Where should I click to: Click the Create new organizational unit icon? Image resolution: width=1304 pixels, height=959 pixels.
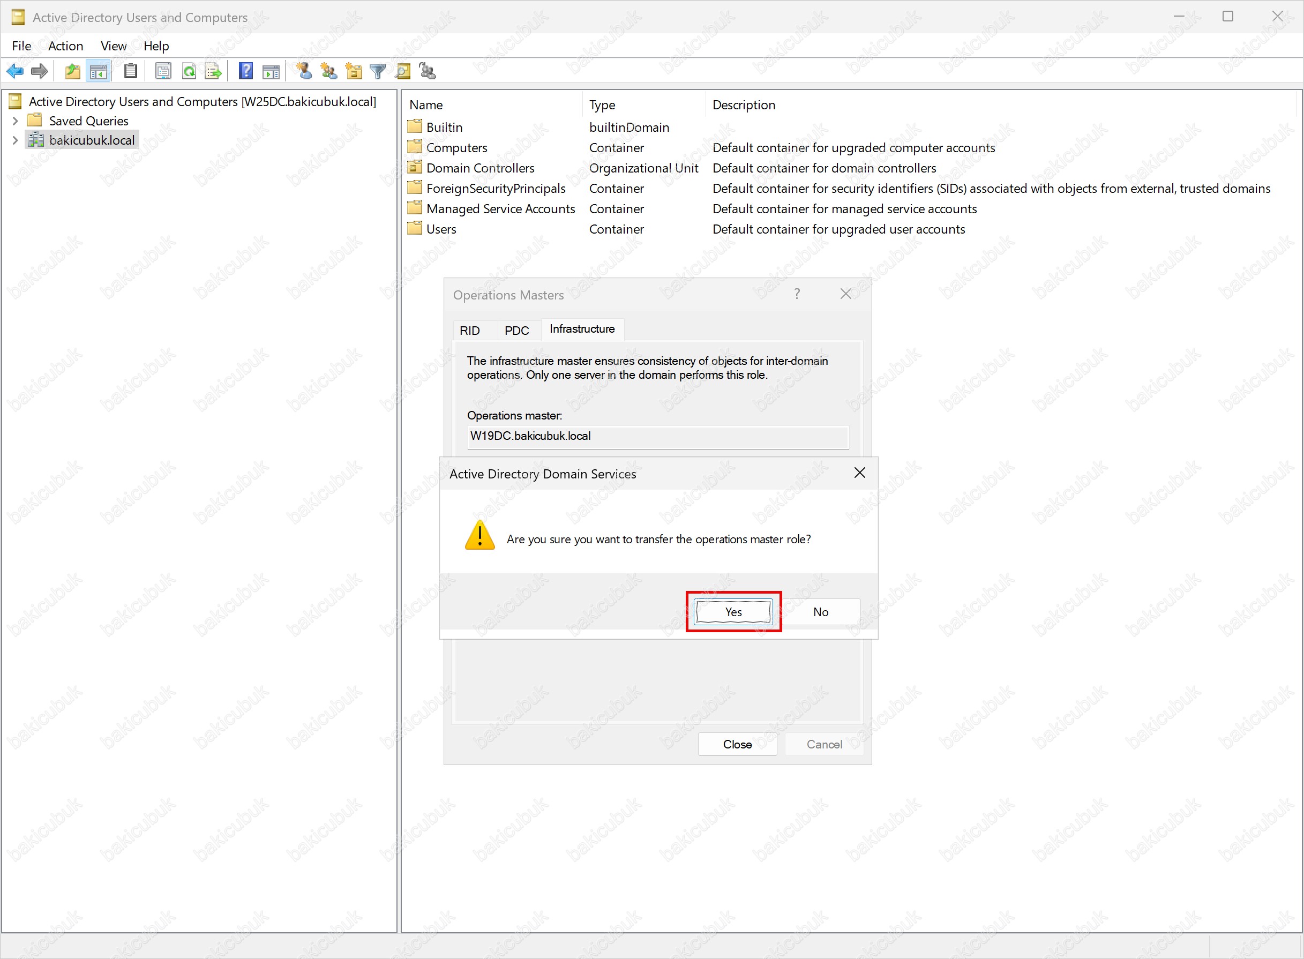[354, 71]
